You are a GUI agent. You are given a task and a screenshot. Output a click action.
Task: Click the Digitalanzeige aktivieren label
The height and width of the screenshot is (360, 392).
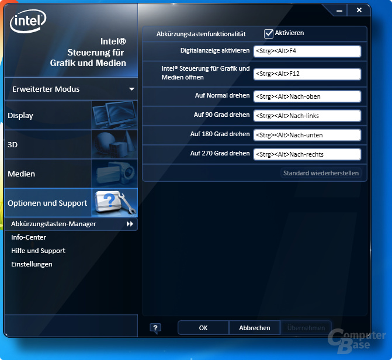(215, 50)
